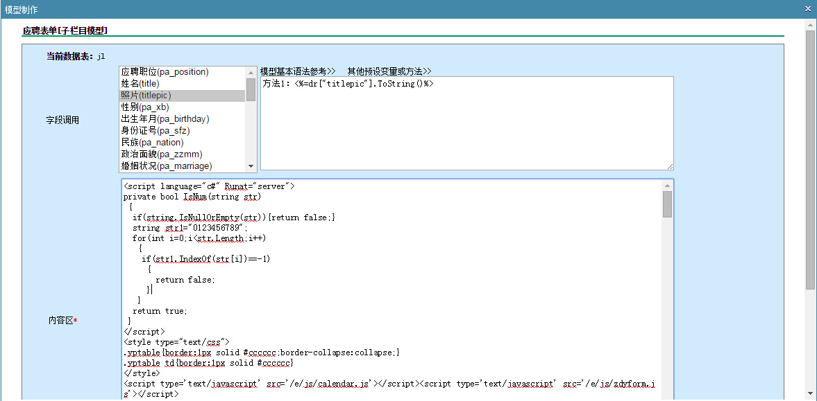The width and height of the screenshot is (817, 401).
Task: Click into the 方法1 syntax text box
Action: point(466,125)
